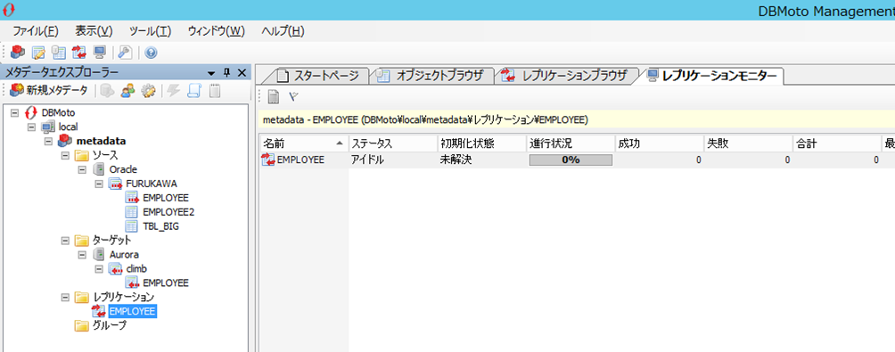Select the Oracle source connection
Screen dimensions: 895x352
coord(123,169)
